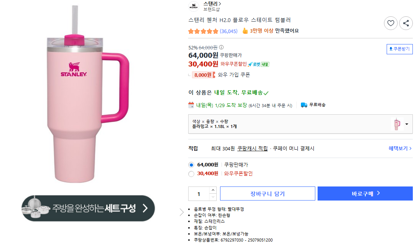417x248 pixels.
Task: Click the 바로구매 buy now button
Action: coord(365,194)
